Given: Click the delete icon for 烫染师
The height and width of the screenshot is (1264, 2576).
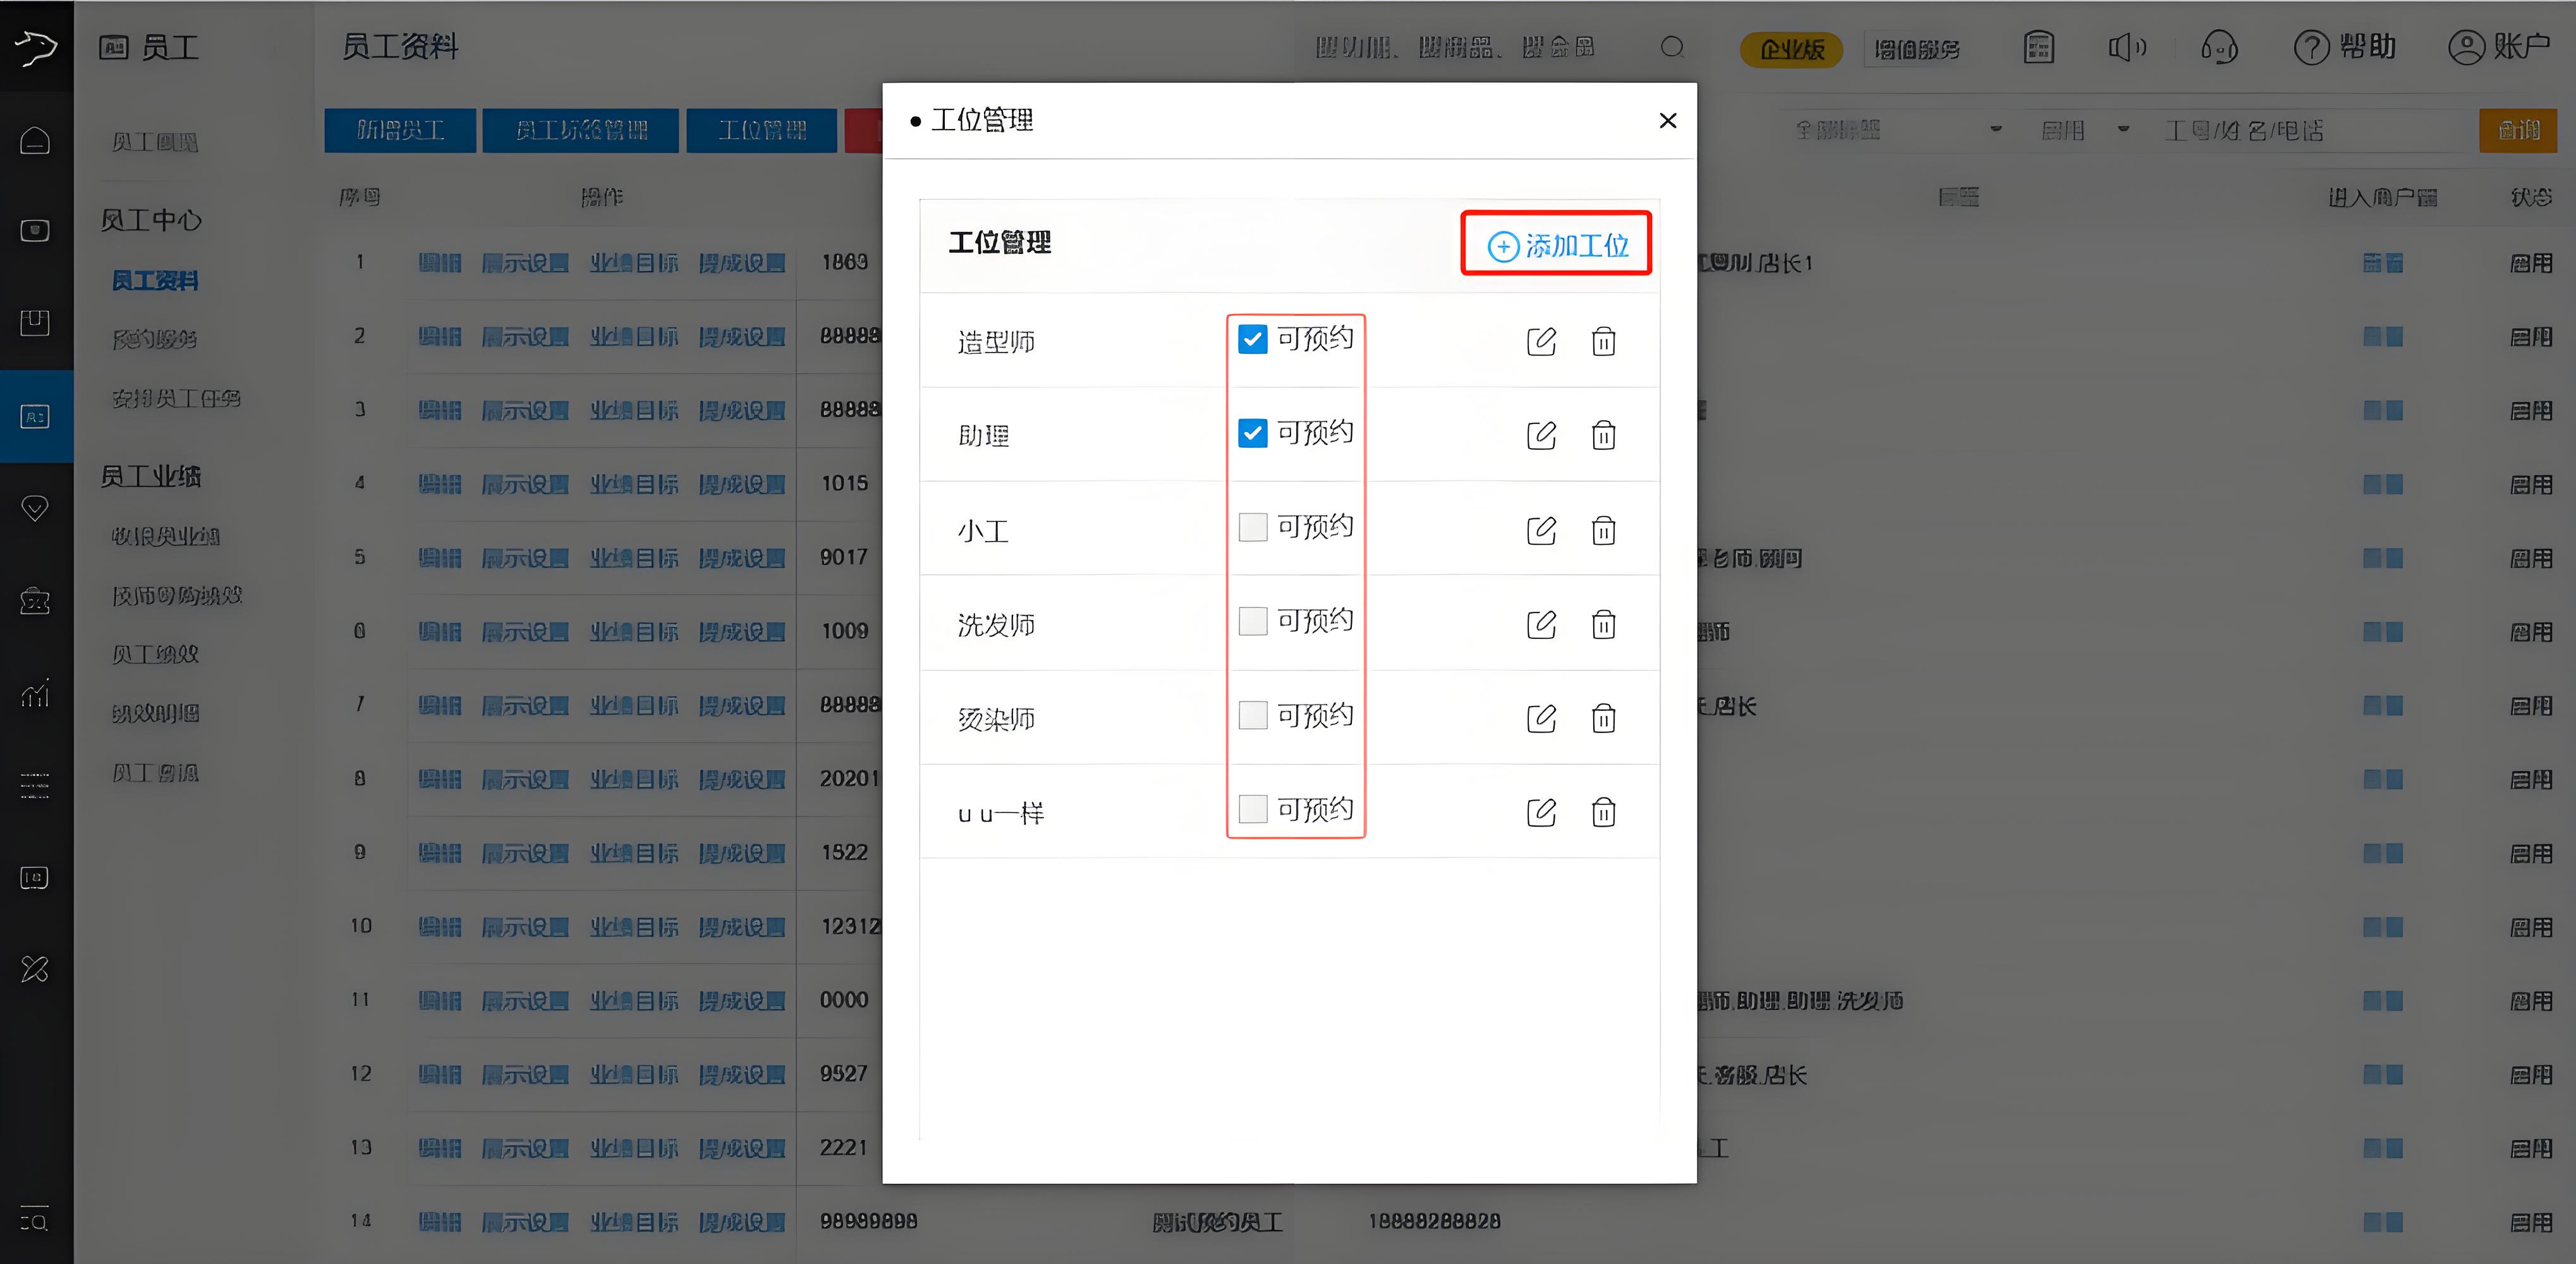Looking at the screenshot, I should (1603, 718).
